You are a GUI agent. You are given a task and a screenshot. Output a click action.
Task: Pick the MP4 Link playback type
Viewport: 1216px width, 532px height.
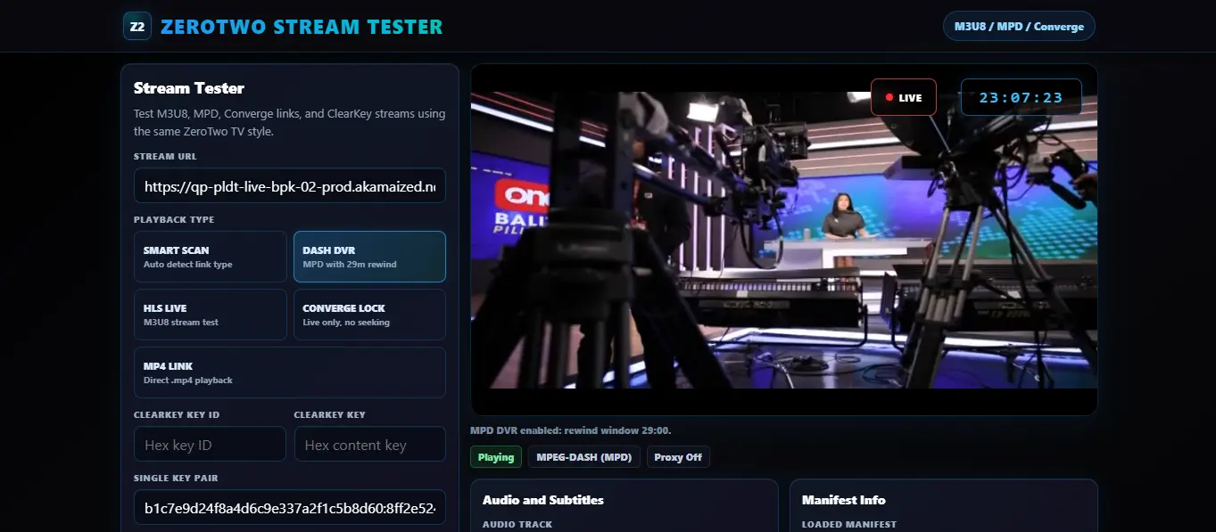290,372
